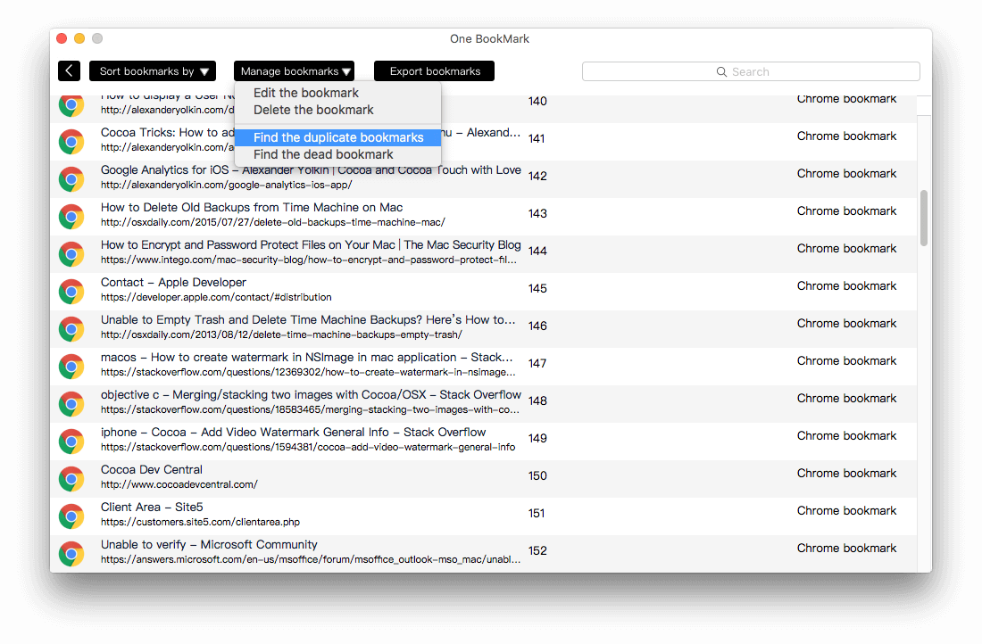Click Chrome icon for macos watermark row

click(71, 367)
